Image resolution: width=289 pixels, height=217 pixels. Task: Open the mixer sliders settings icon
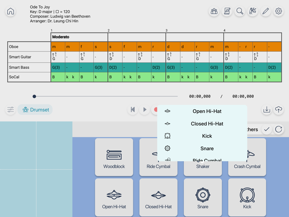10,110
